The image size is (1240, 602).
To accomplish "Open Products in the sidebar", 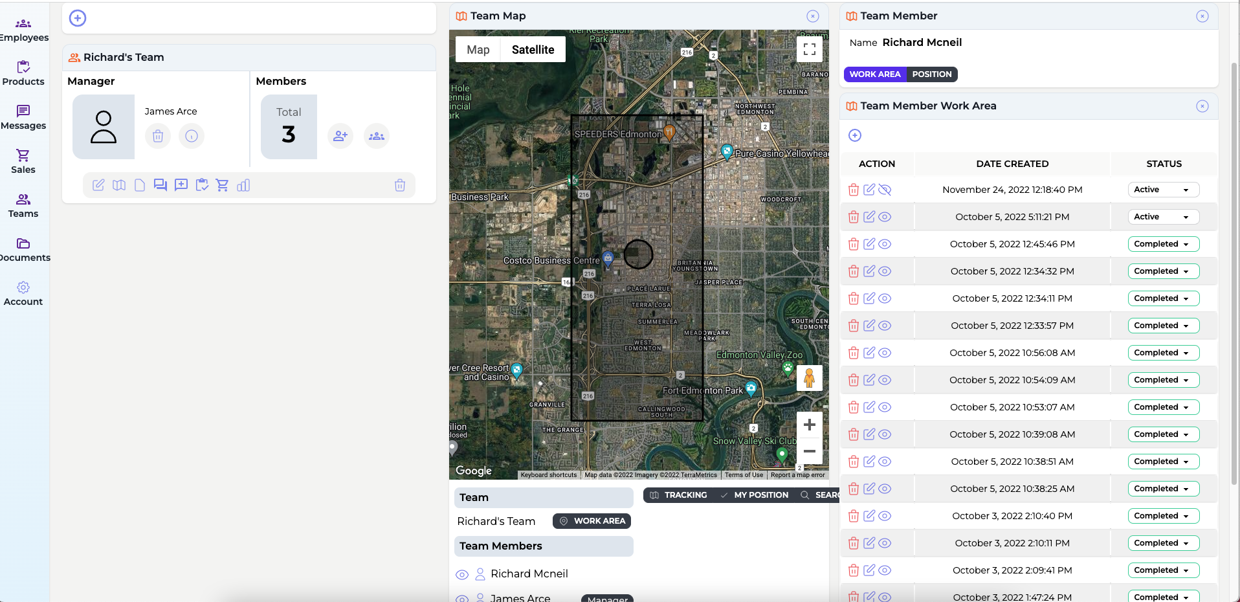I will (23, 74).
